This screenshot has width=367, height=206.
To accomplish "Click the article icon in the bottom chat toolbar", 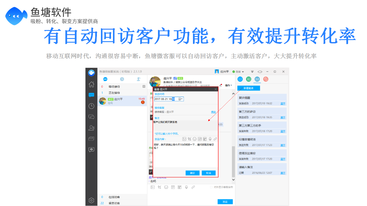I will pyautogui.click(x=173, y=187).
